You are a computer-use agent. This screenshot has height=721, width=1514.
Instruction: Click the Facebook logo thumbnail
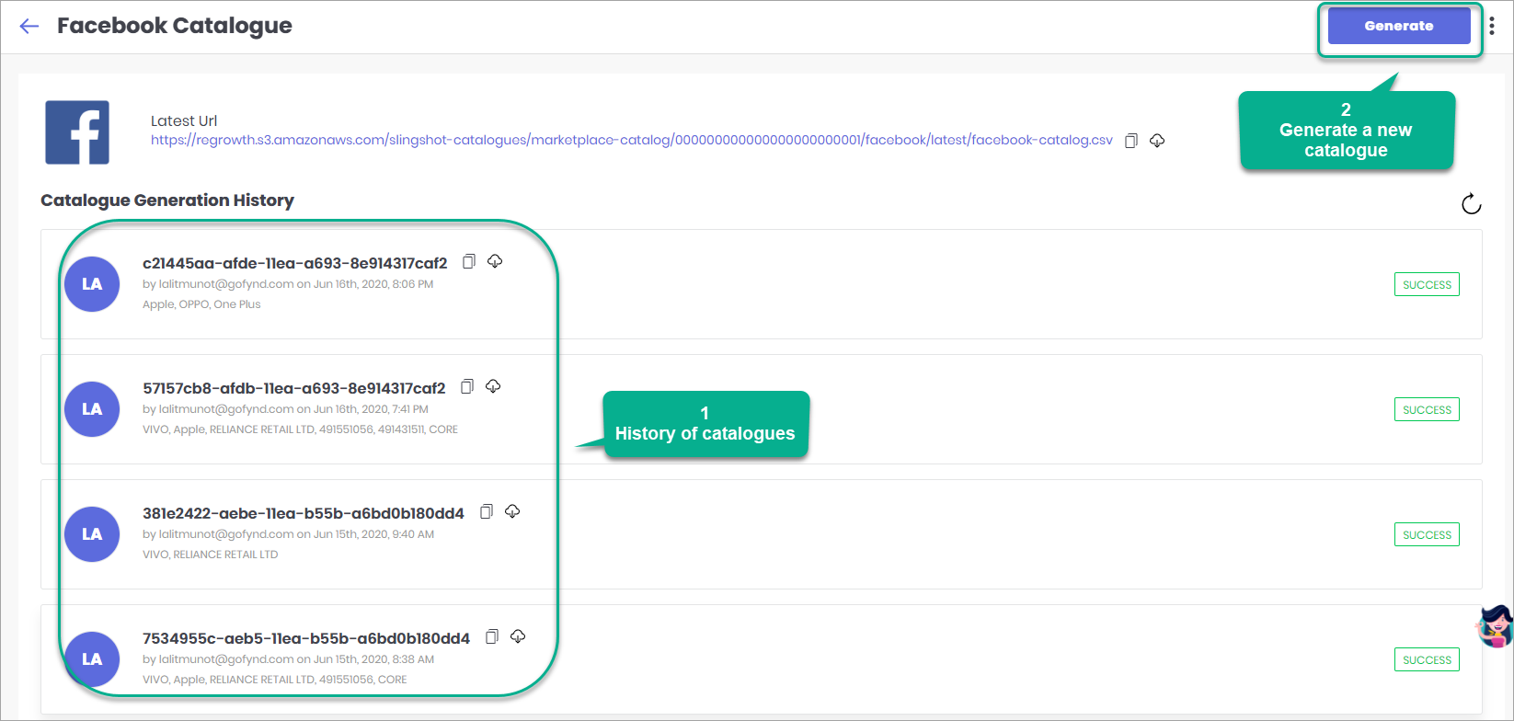click(x=77, y=132)
